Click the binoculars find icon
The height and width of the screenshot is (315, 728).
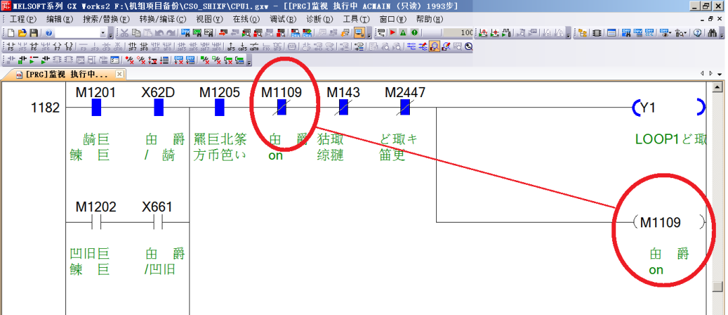712,33
